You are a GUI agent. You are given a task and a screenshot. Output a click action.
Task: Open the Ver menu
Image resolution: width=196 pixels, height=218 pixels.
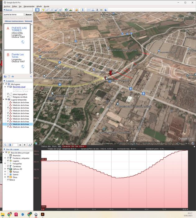click(x=20, y=7)
